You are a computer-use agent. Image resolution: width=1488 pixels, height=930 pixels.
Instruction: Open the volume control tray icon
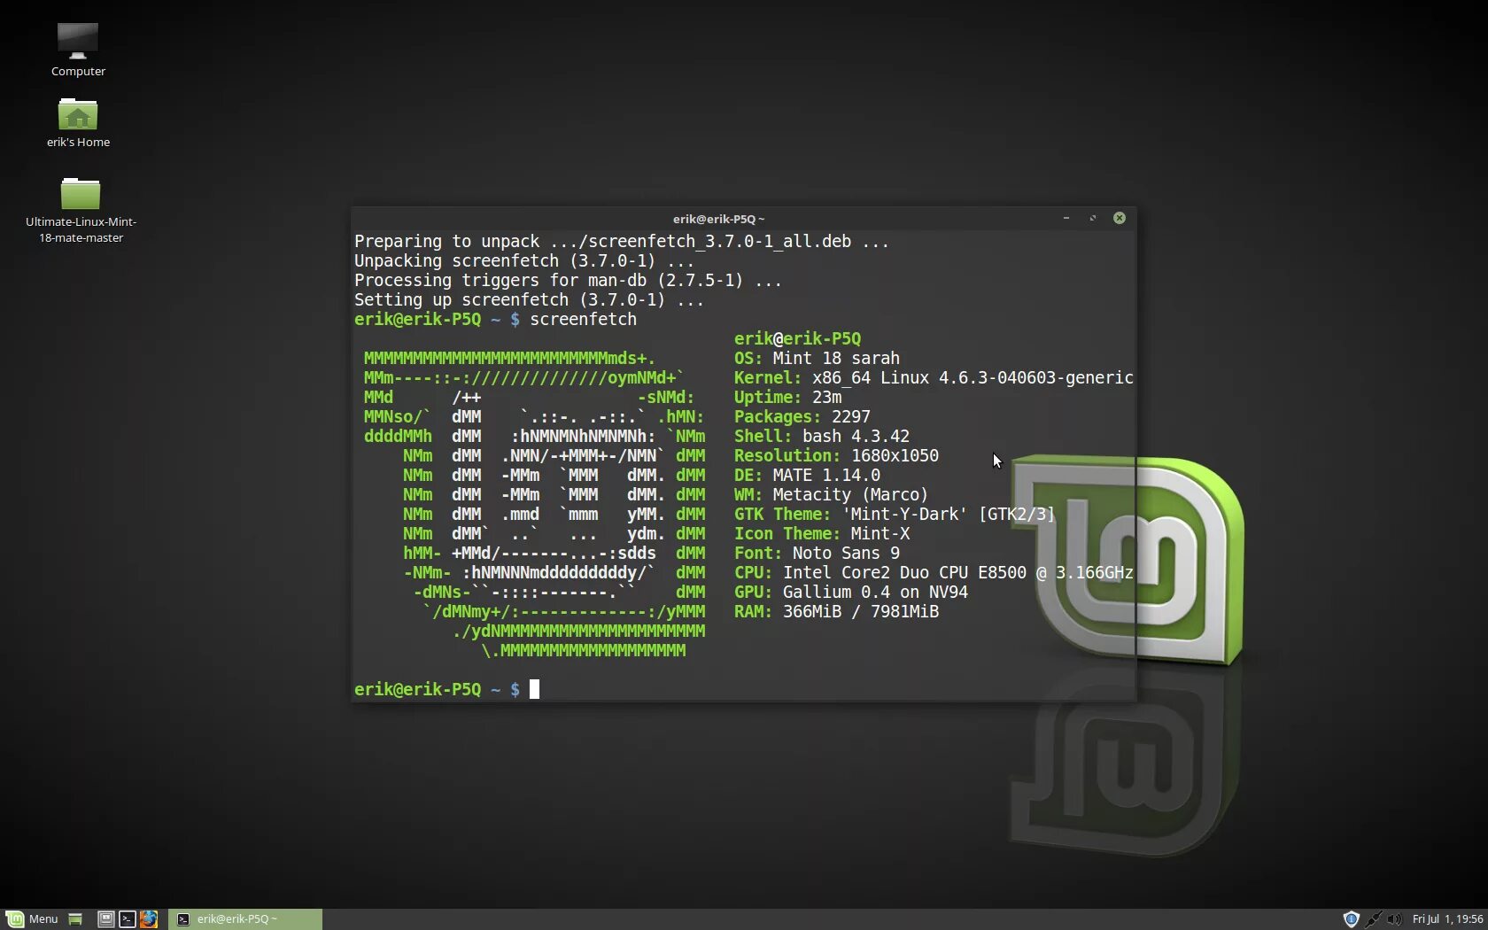[1394, 919]
